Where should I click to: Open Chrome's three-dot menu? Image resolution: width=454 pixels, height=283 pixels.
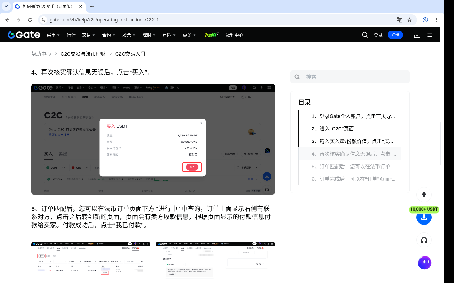click(437, 20)
